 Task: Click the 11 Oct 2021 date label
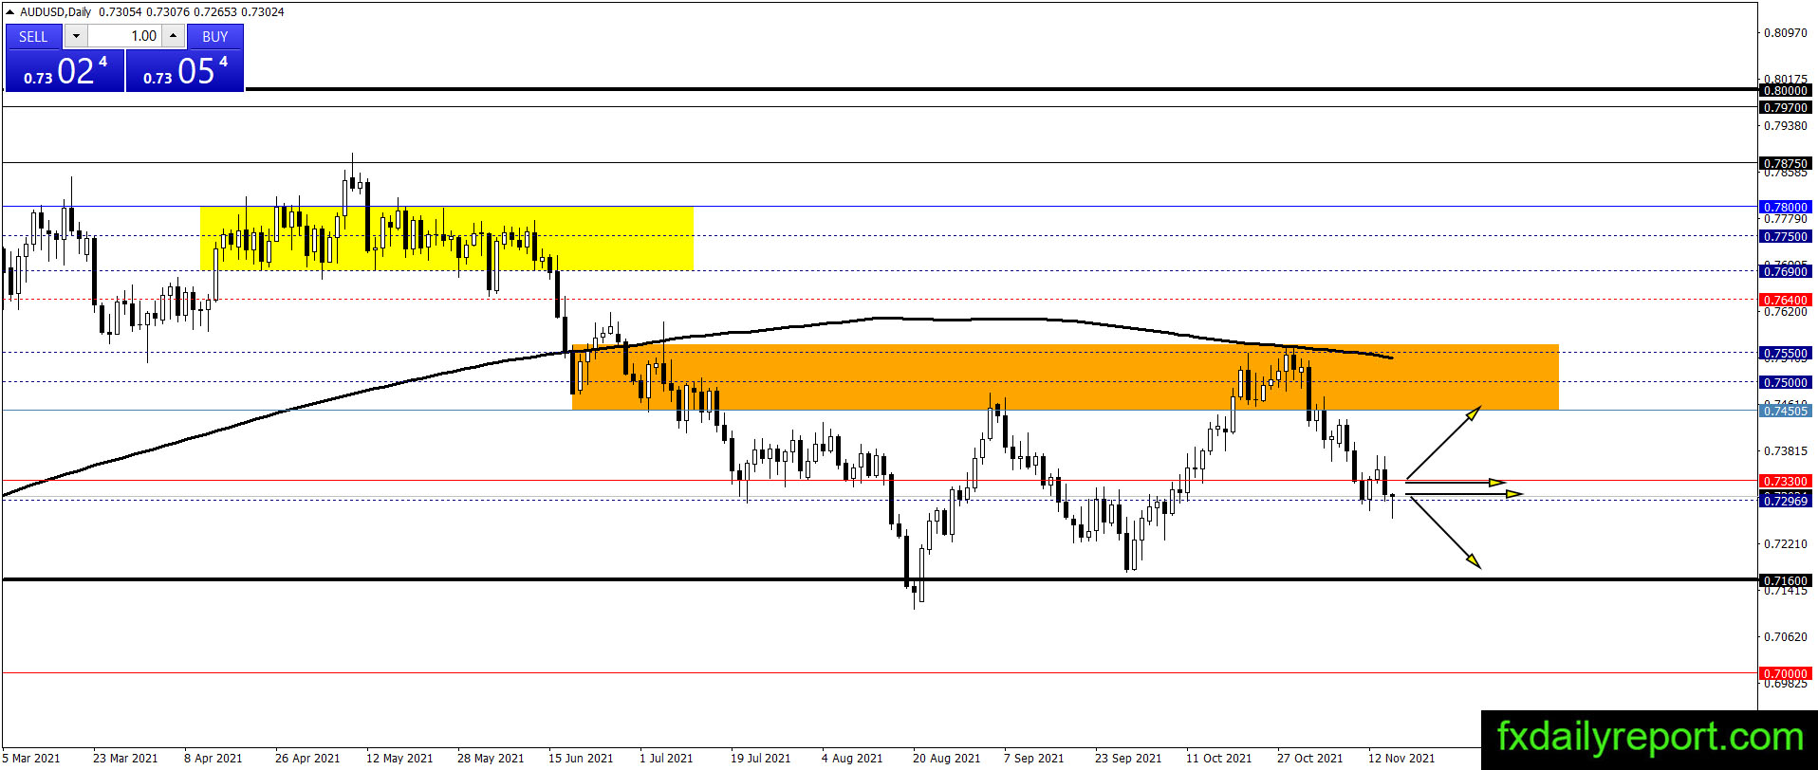point(1219,759)
